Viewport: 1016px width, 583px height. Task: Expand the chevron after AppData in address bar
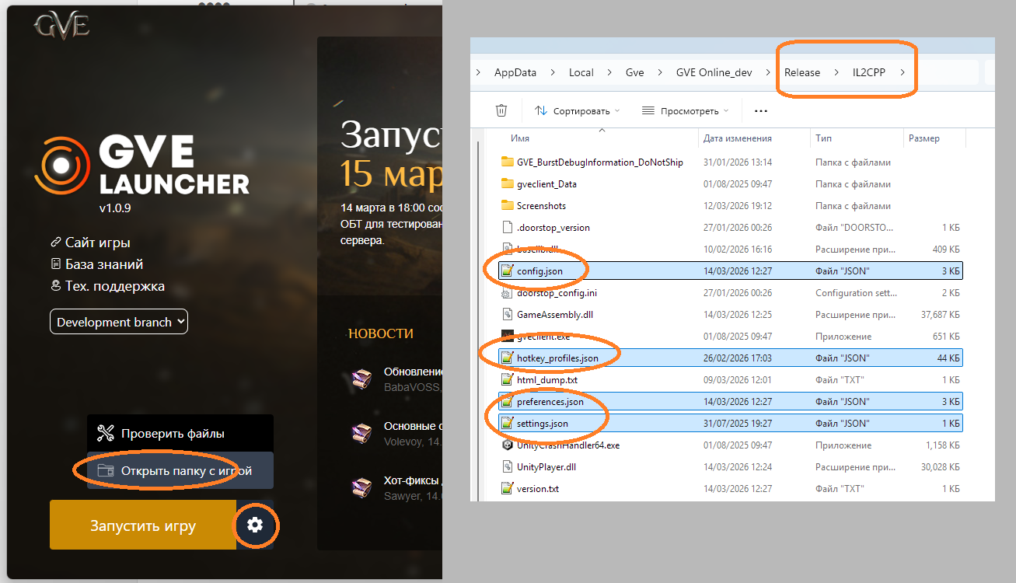(x=553, y=72)
